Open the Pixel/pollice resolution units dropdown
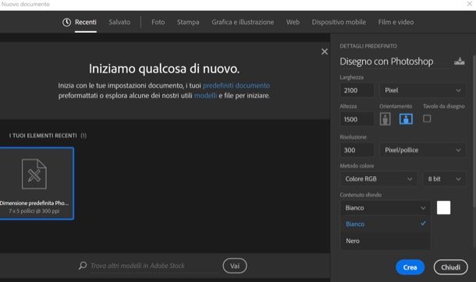The image size is (476, 282). [x=422, y=150]
